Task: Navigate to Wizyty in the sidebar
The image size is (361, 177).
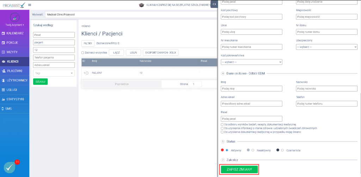Action: point(14,52)
